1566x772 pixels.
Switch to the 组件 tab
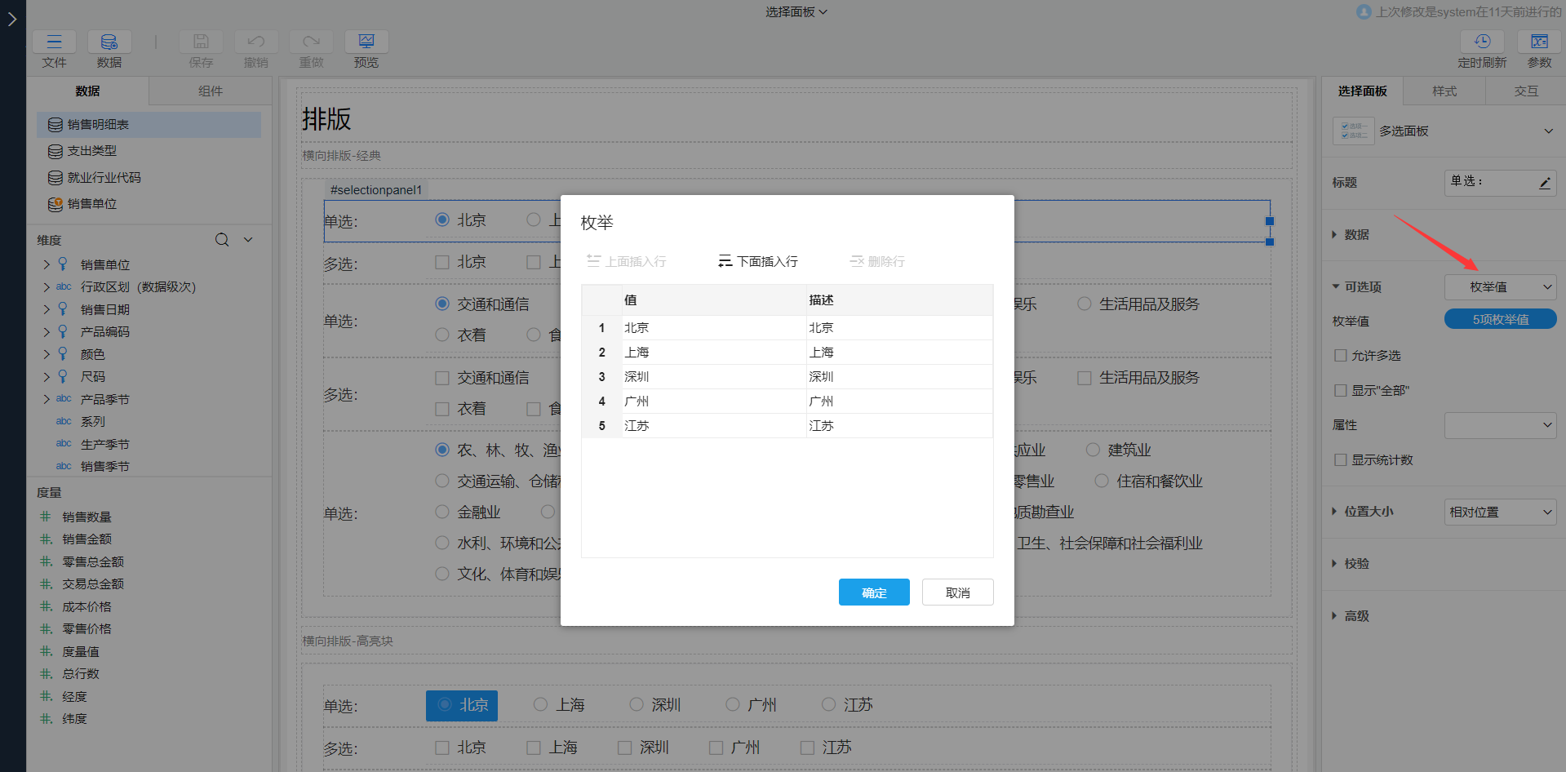coord(210,91)
